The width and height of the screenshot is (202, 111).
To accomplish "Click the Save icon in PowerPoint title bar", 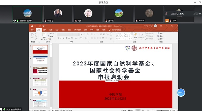I will (x=32, y=26).
